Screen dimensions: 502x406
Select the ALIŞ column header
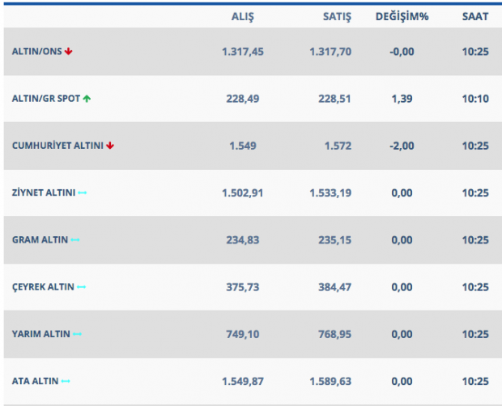click(x=243, y=16)
